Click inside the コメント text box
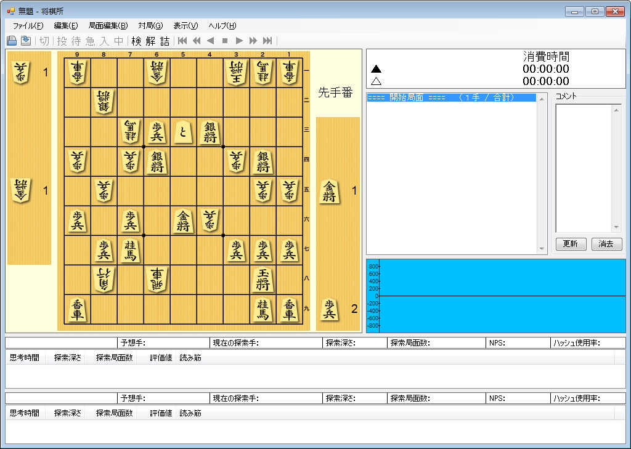 (x=584, y=168)
